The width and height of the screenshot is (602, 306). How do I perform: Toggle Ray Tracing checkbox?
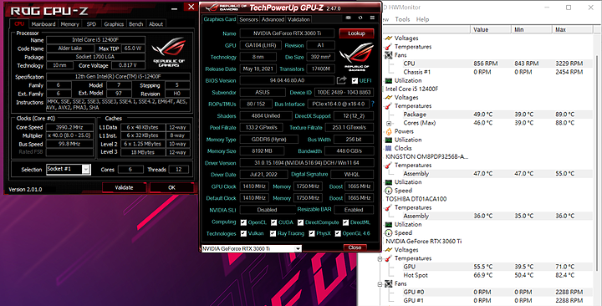coord(273,233)
